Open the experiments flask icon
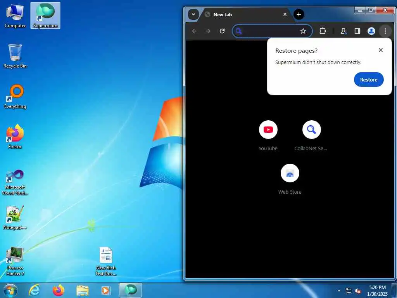This screenshot has width=397, height=298. coord(343,31)
